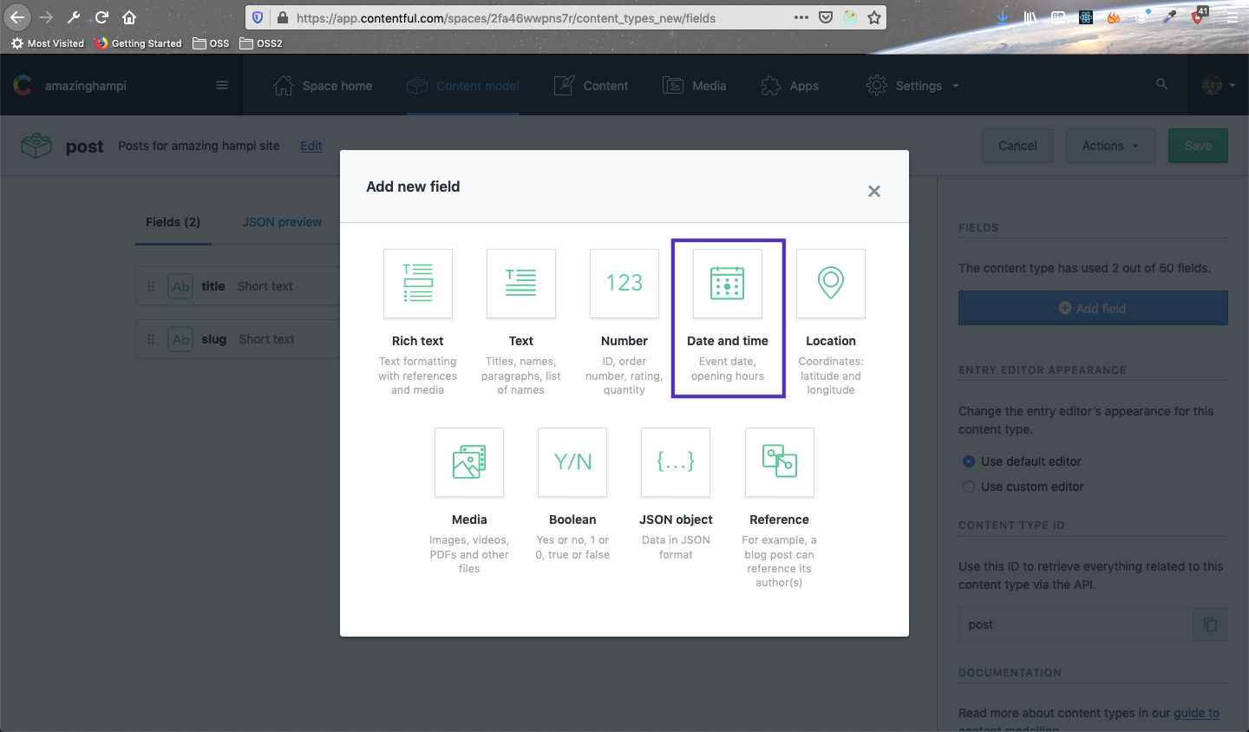
Task: Click the blue Add field button
Action: (1093, 308)
